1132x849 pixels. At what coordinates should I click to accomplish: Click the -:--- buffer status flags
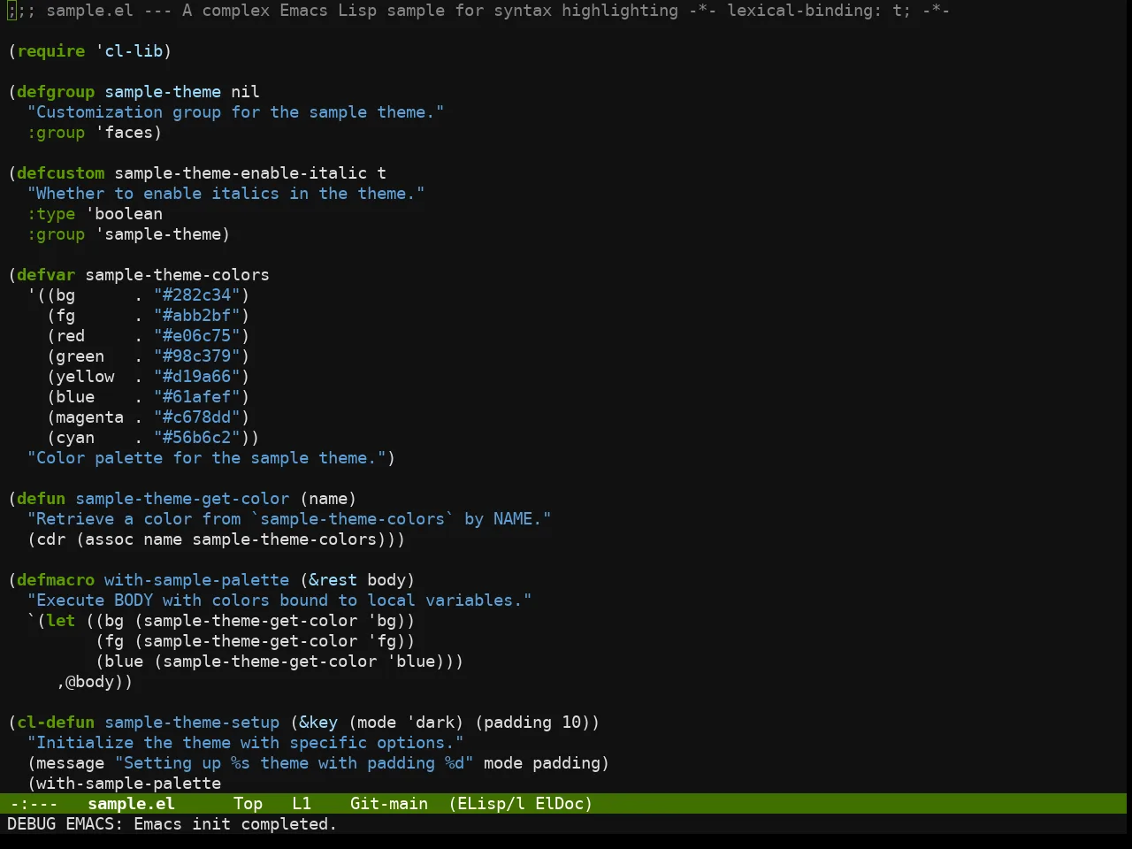(34, 804)
